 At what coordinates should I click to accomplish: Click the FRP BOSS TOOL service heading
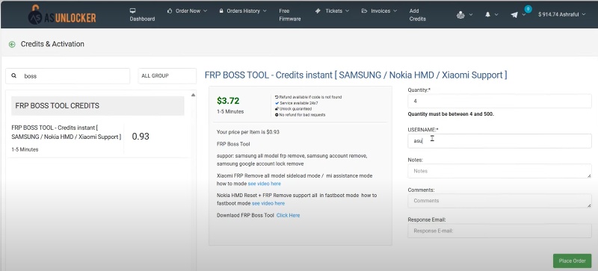click(356, 75)
